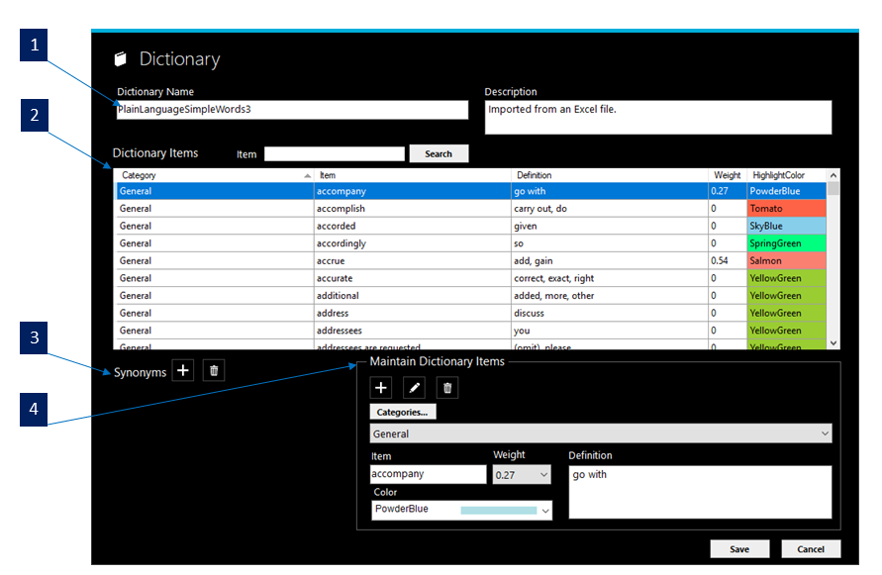Select the Tomato highlight color cell

coord(786,209)
